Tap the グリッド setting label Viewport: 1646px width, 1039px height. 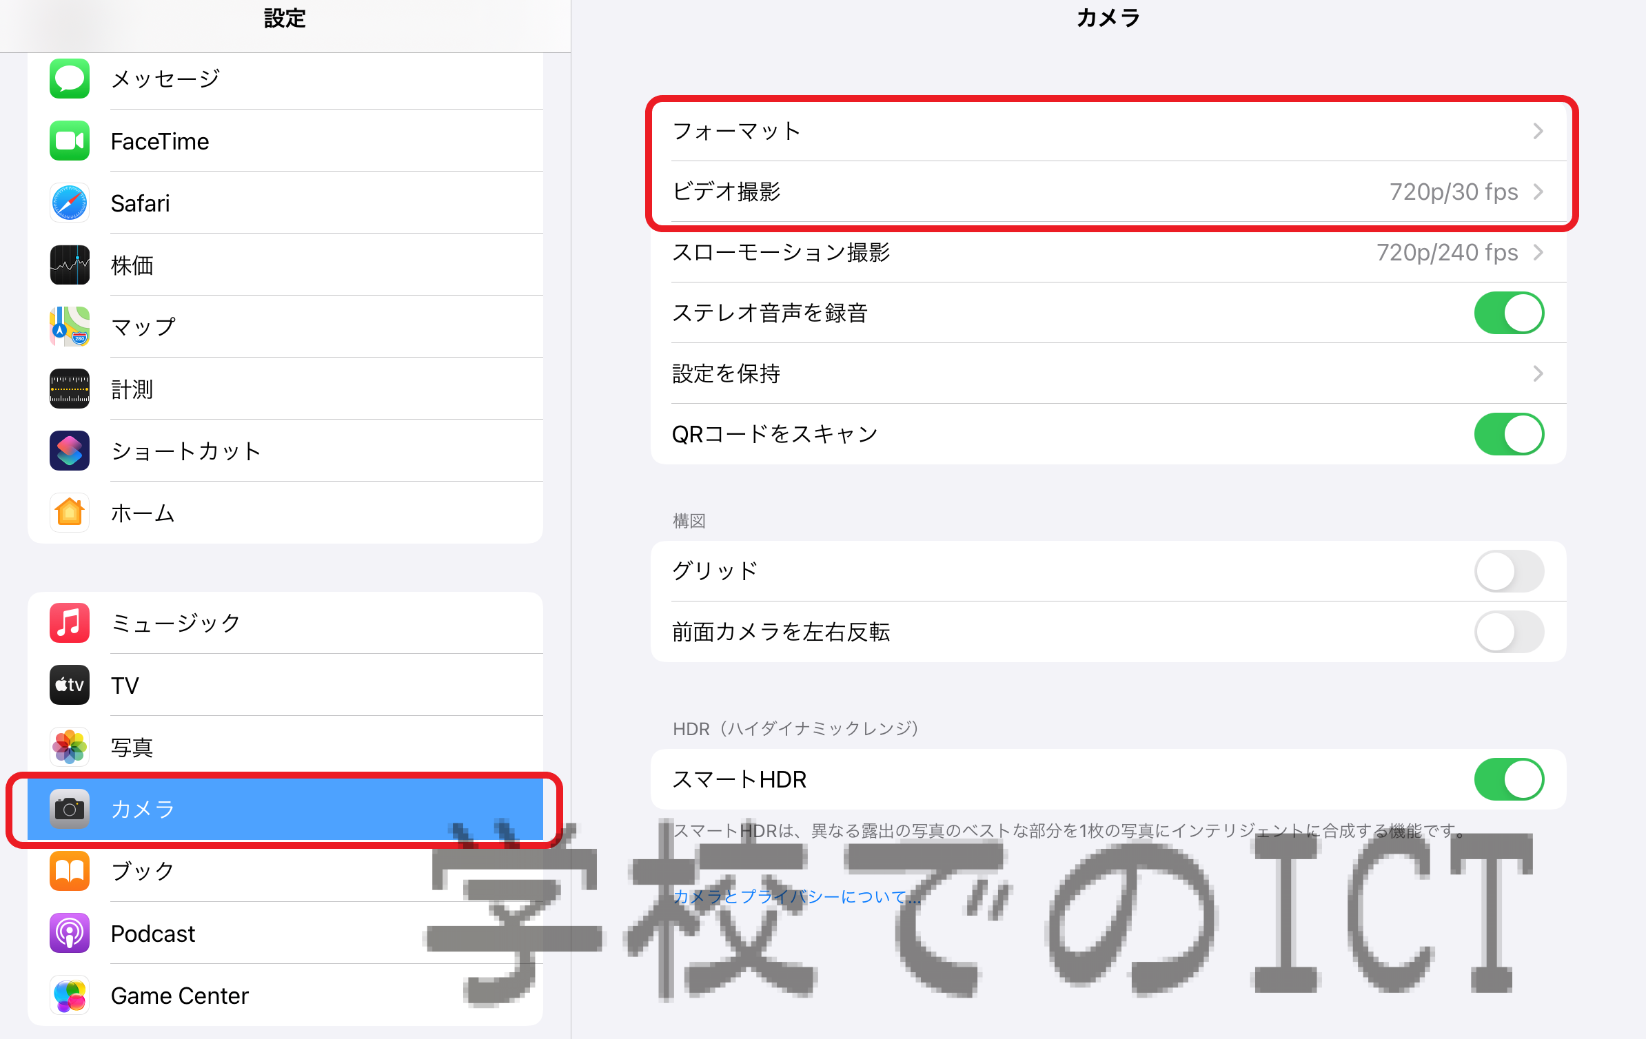click(715, 571)
